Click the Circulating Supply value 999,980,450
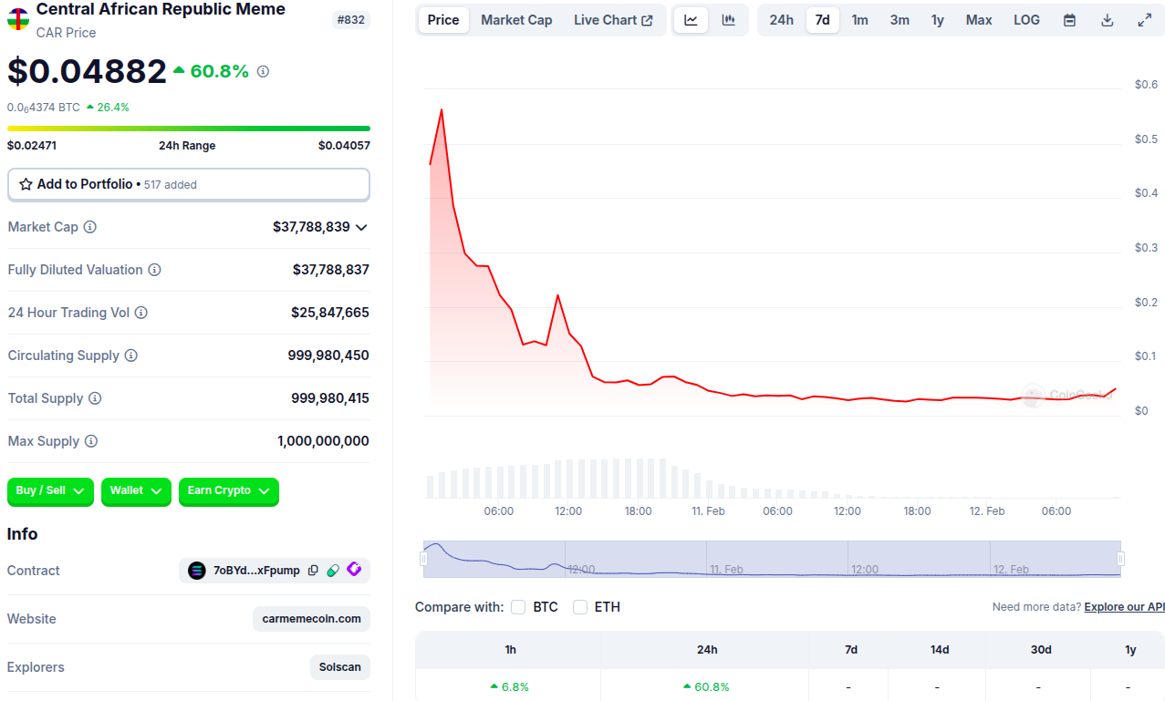 (x=328, y=356)
